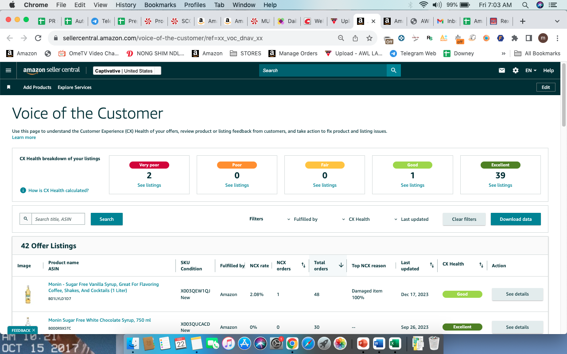
Task: Click the Clear filters button
Action: 464,219
